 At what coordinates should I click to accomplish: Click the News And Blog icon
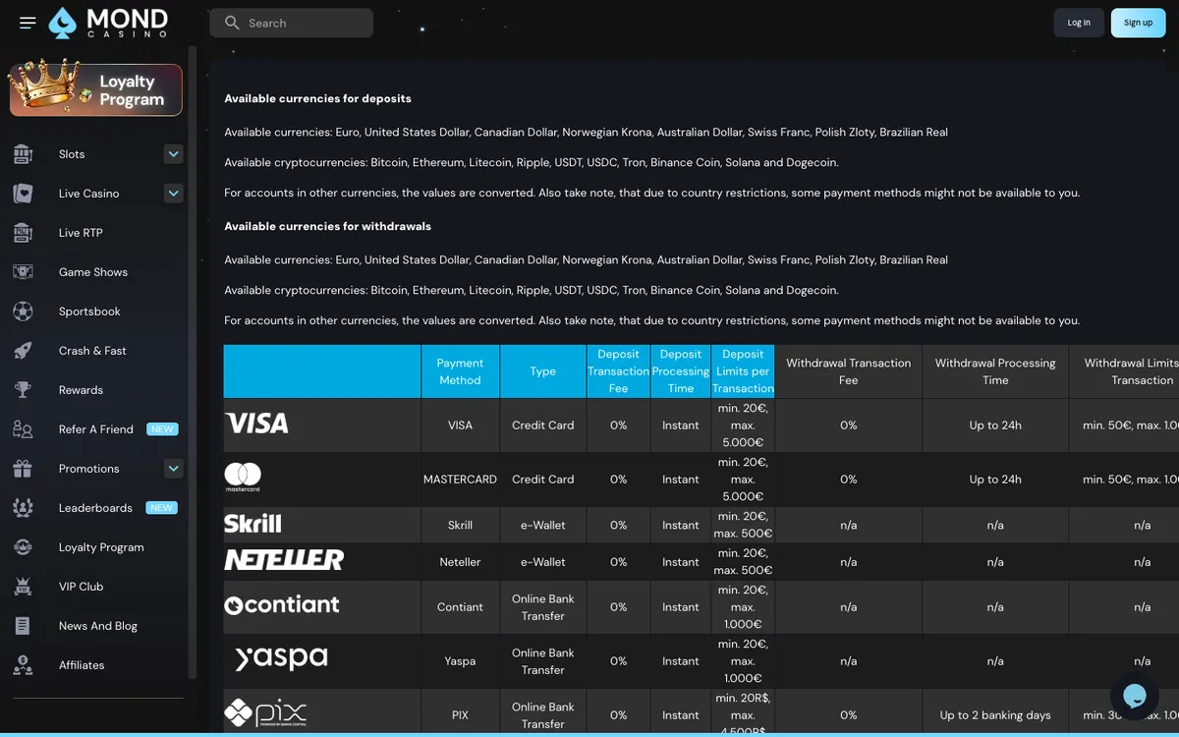tap(23, 626)
